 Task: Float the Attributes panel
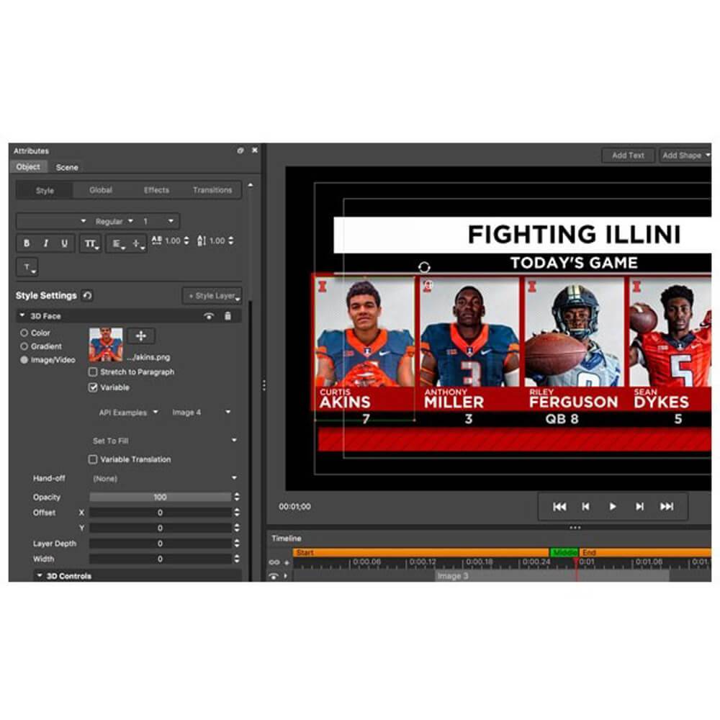tap(240, 150)
